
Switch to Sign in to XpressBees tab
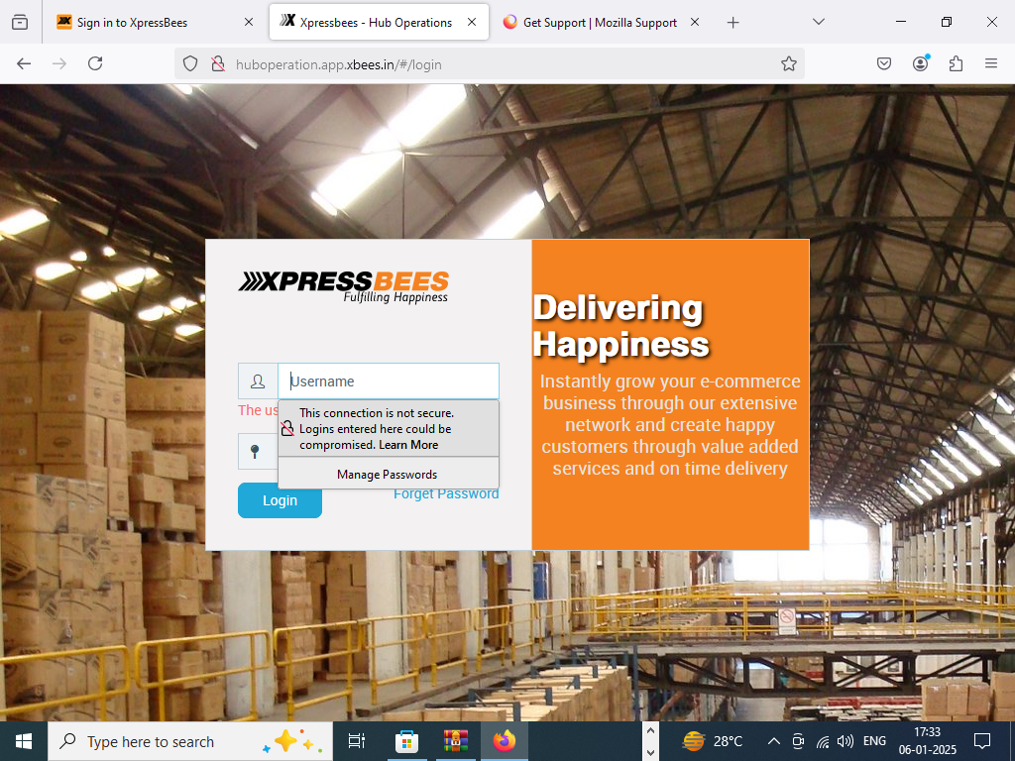(131, 23)
